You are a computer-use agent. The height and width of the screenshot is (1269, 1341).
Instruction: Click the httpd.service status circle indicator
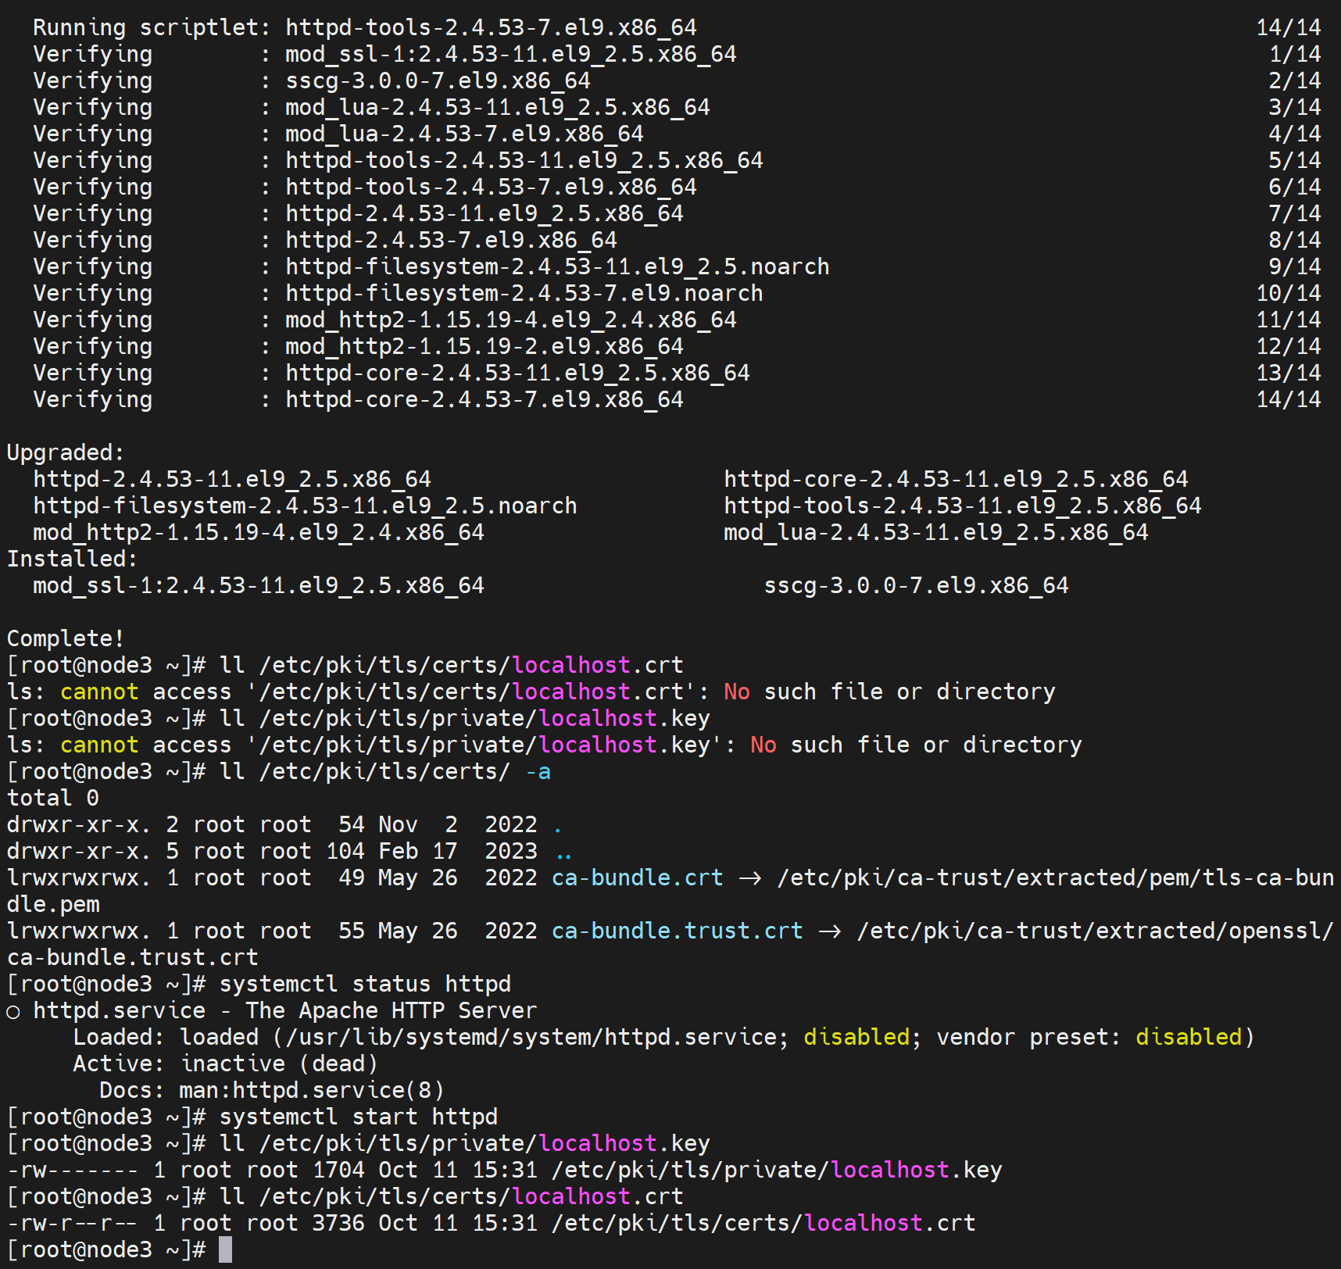click(x=13, y=1012)
